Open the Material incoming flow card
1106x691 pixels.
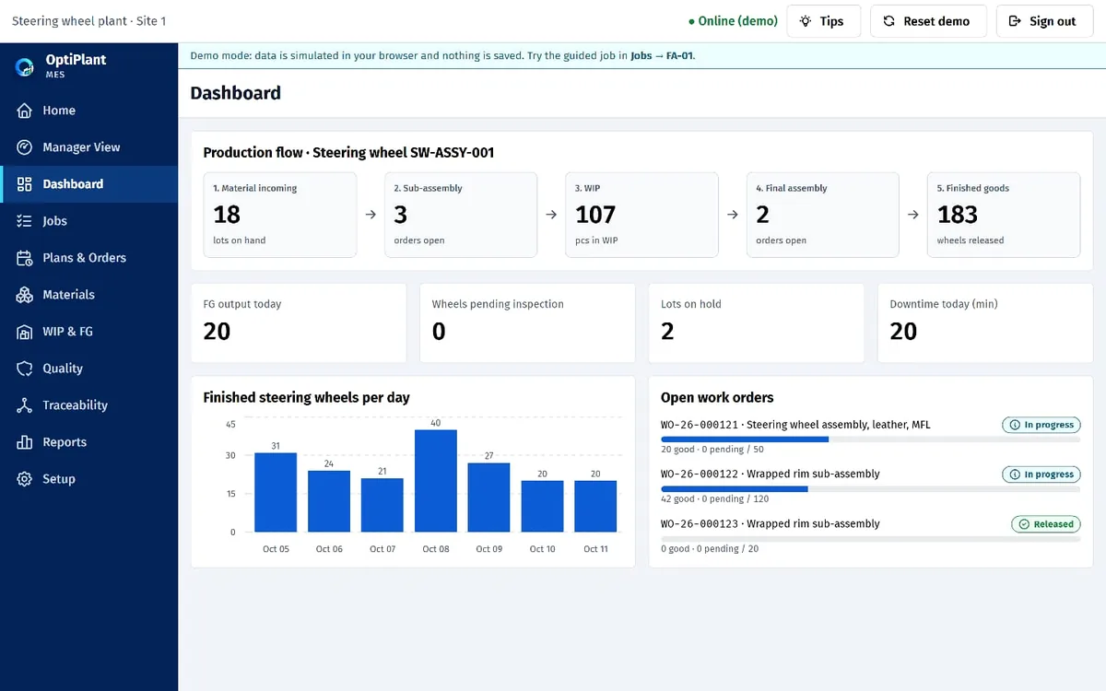(x=280, y=215)
